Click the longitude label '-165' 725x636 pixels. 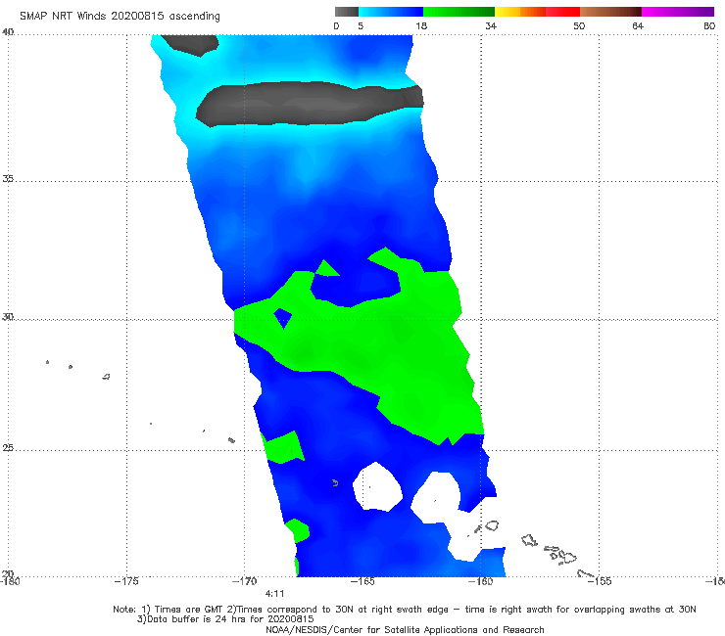coord(362,581)
